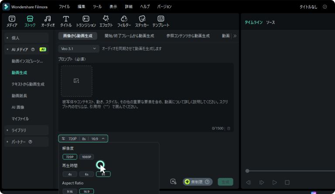This screenshot has height=194, width=335.
Task: Open テキストから動画生成 in the sidebar
Action: pyautogui.click(x=28, y=84)
